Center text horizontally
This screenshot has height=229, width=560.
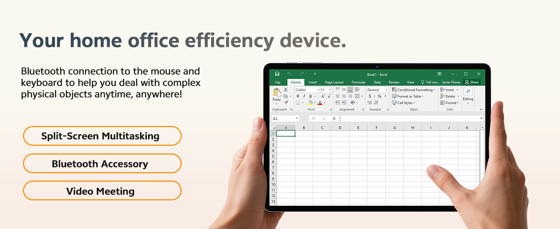[344, 96]
